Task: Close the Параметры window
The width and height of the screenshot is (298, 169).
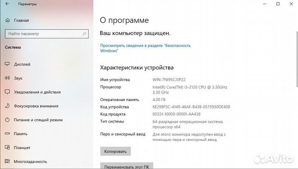Action: tap(291, 4)
